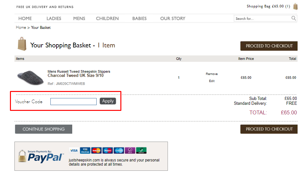Click the Visa Electron card icon
The image size is (304, 173).
pos(85,150)
